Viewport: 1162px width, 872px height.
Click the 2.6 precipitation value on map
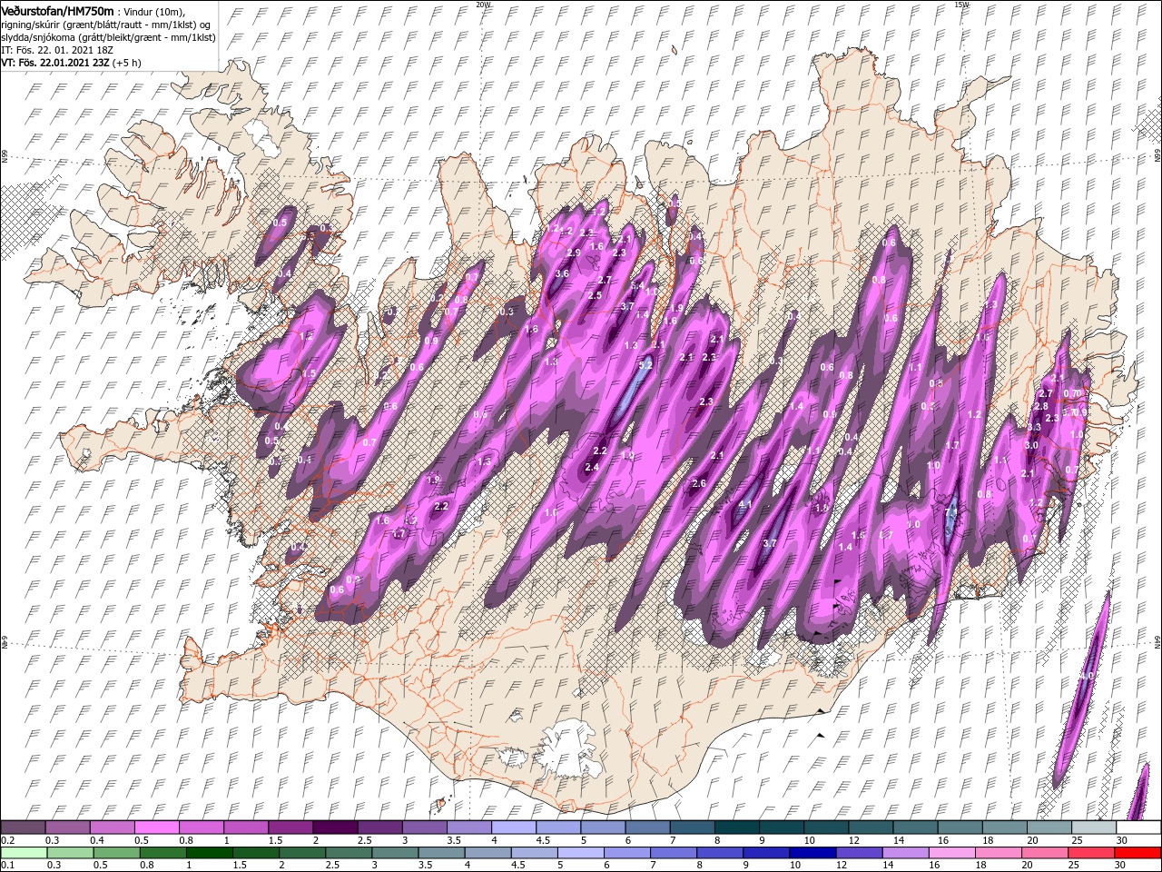pos(699,483)
